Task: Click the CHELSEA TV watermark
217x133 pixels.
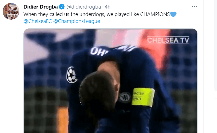Action: point(168,40)
